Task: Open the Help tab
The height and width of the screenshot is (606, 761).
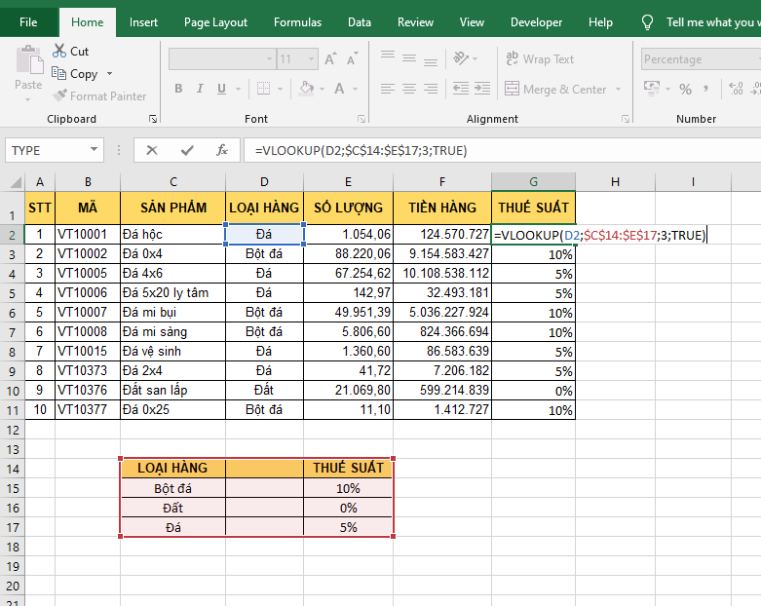Action: [600, 22]
